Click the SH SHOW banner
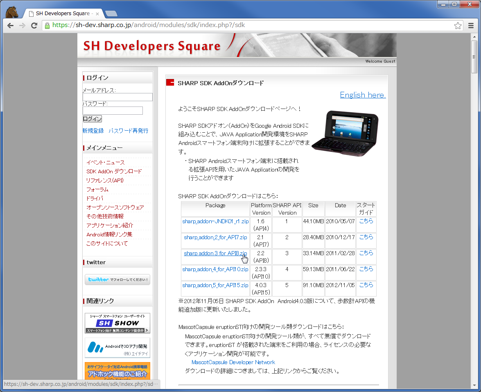 (x=117, y=323)
